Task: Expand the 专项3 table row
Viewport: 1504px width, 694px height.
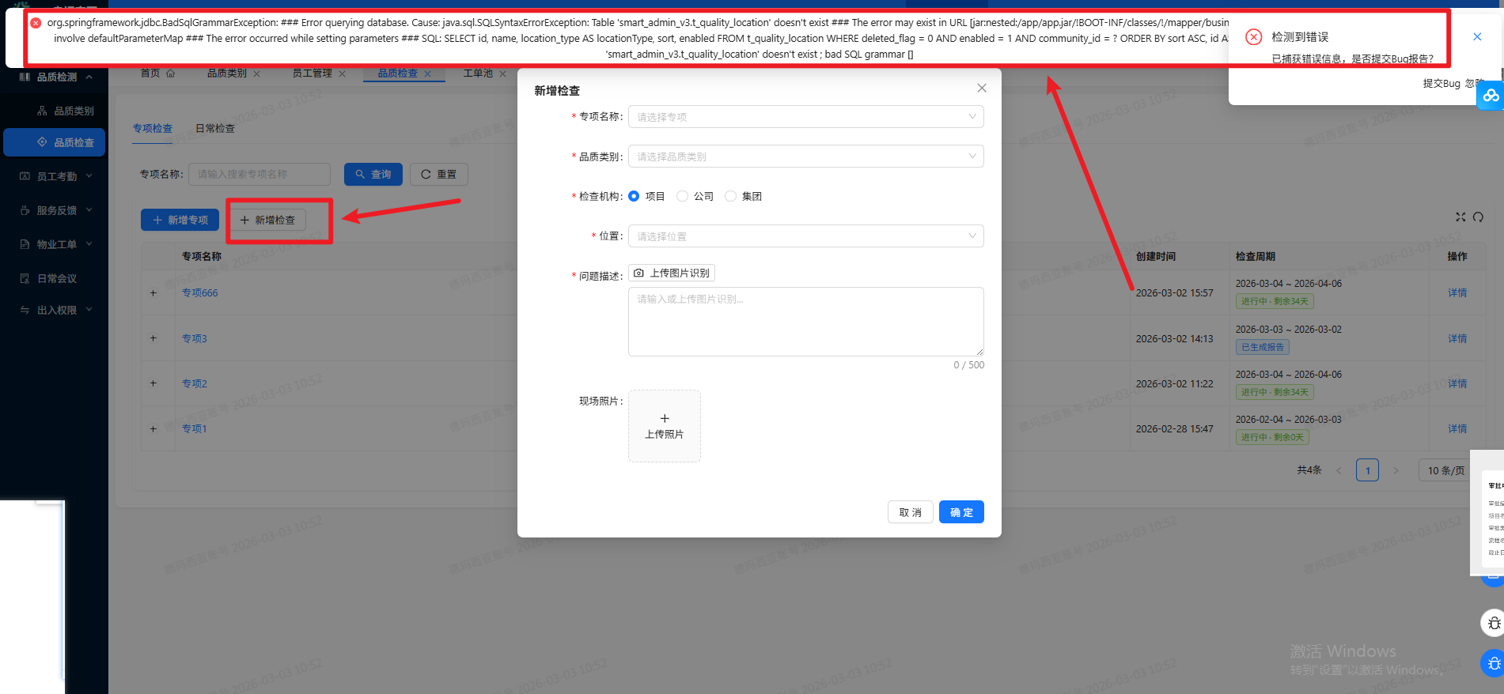Action: (x=153, y=338)
